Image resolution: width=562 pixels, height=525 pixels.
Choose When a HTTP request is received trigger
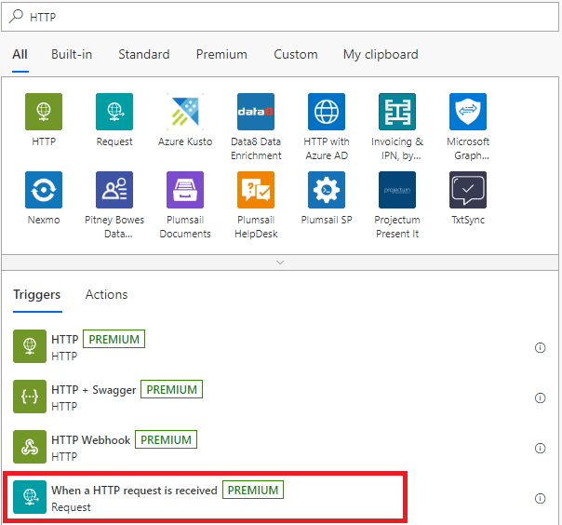[205, 497]
